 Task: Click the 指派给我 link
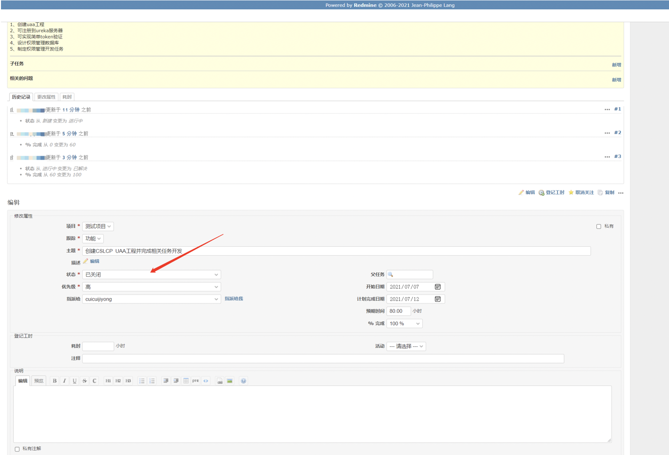(234, 299)
